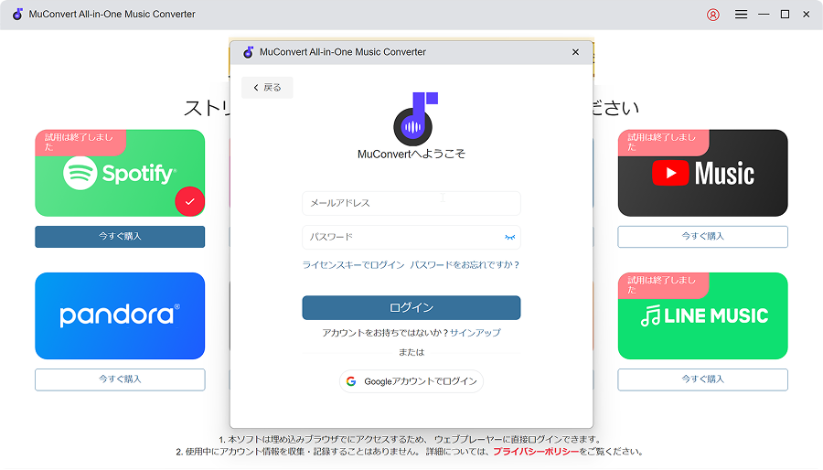Close the login dialog
The image size is (823, 470).
pos(575,52)
